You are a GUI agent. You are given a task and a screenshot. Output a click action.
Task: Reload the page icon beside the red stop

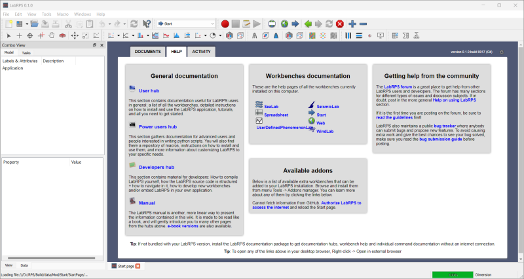[x=329, y=24]
